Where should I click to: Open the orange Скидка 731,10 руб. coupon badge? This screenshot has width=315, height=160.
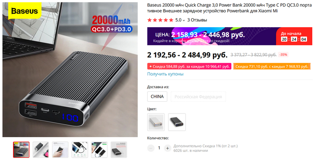pyautogui.click(x=272, y=67)
